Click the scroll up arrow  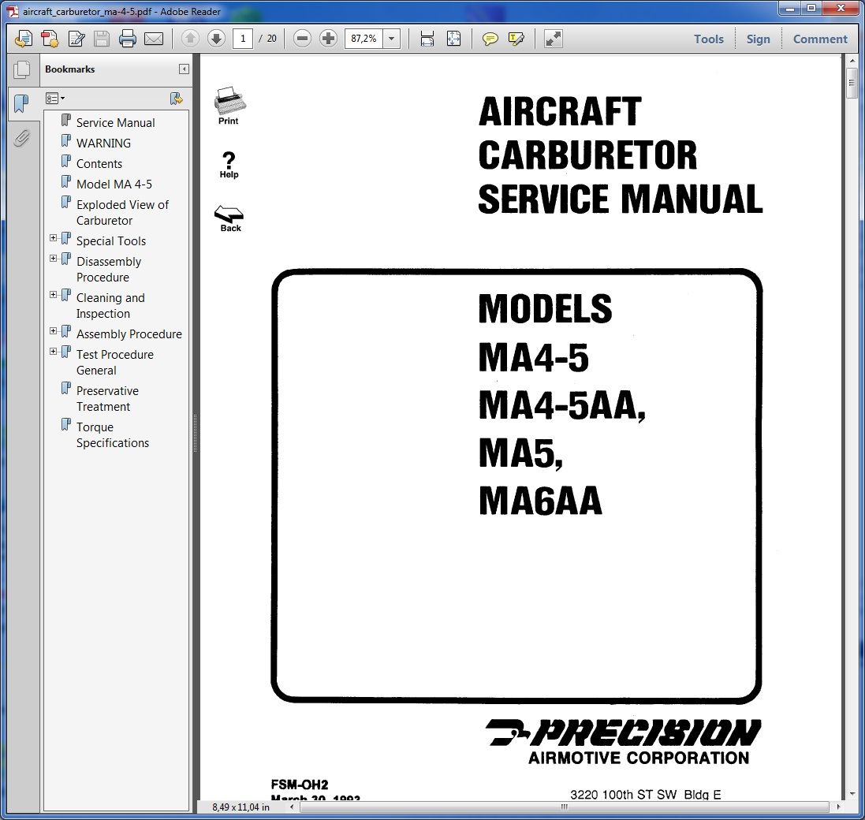point(852,61)
